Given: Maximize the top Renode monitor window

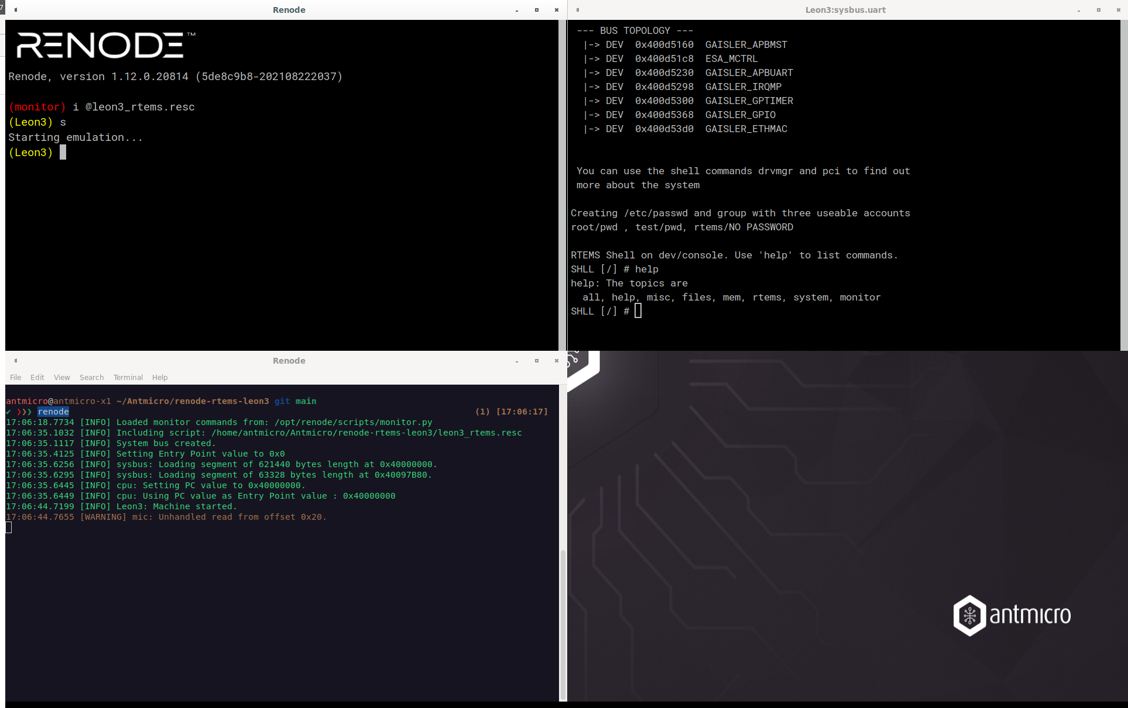Looking at the screenshot, I should (537, 10).
